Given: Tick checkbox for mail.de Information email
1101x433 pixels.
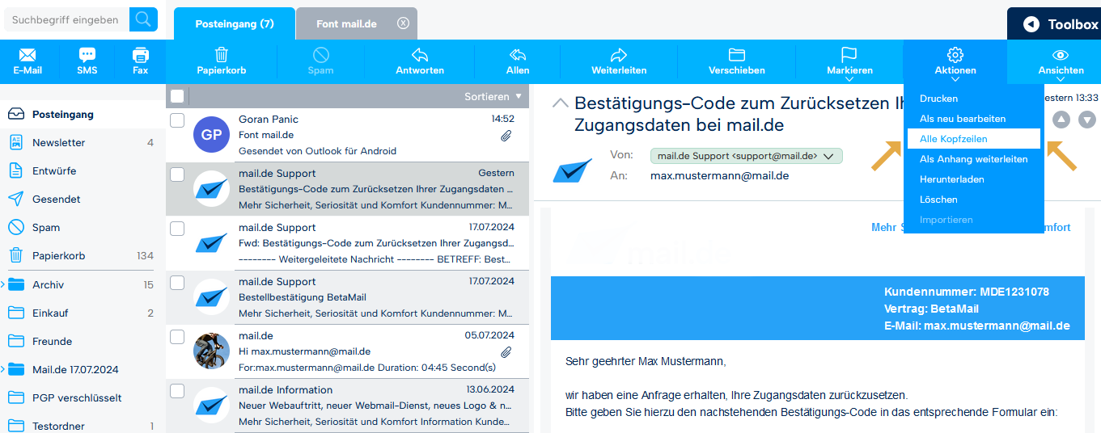Looking at the screenshot, I should pyautogui.click(x=177, y=391).
